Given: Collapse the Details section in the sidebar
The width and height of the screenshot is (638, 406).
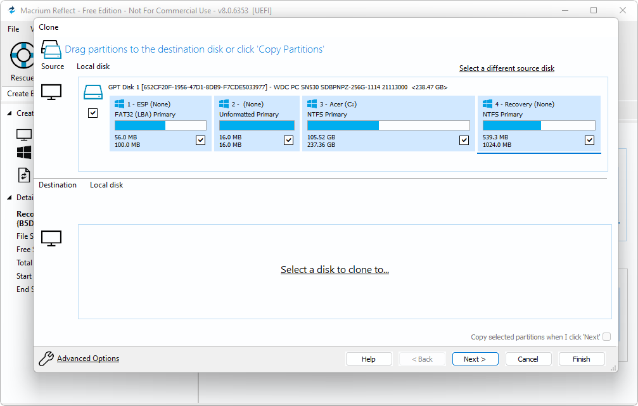Looking at the screenshot, I should coord(9,197).
